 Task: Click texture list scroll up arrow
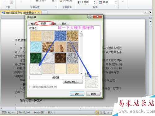81,32
